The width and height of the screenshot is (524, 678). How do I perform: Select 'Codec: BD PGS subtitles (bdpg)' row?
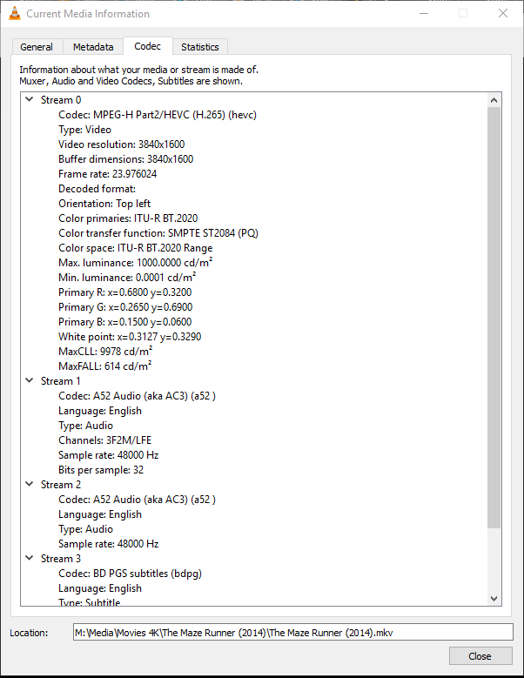point(131,573)
